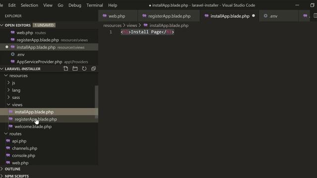Open api.php in routes folder
This screenshot has height=178, width=317.
pyautogui.click(x=49, y=141)
